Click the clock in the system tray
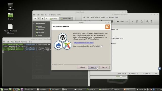Image resolution: width=162 pixels, height=91 pixels. click(x=157, y=89)
